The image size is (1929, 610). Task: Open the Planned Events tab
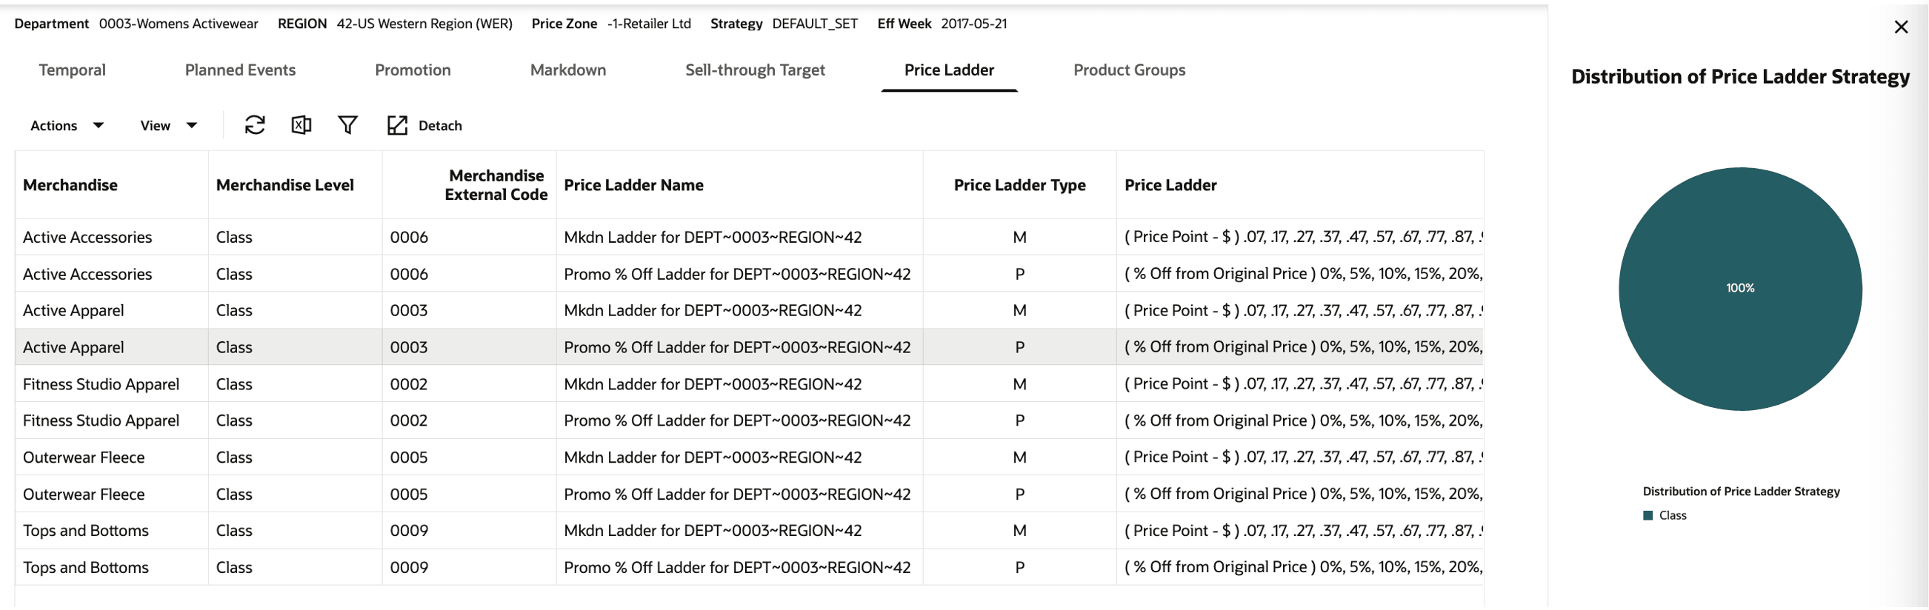click(239, 70)
